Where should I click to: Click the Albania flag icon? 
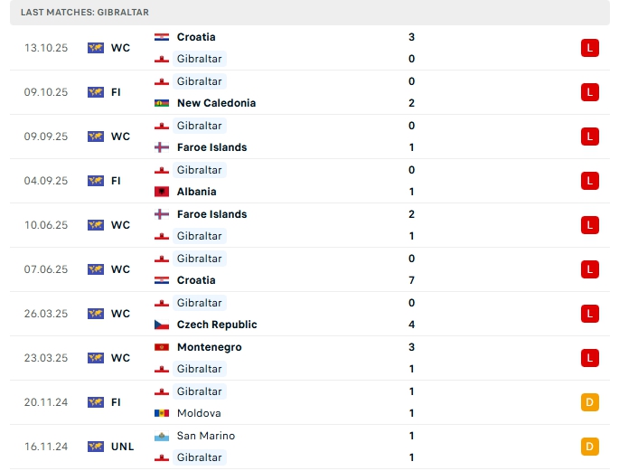coord(162,192)
